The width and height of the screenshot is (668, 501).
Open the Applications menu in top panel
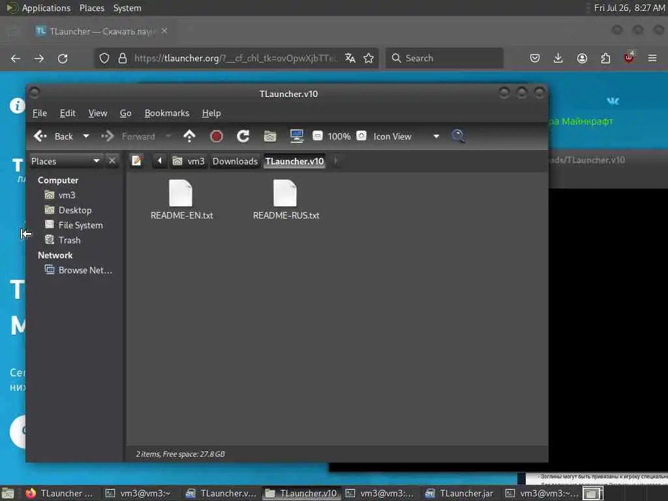click(38, 8)
